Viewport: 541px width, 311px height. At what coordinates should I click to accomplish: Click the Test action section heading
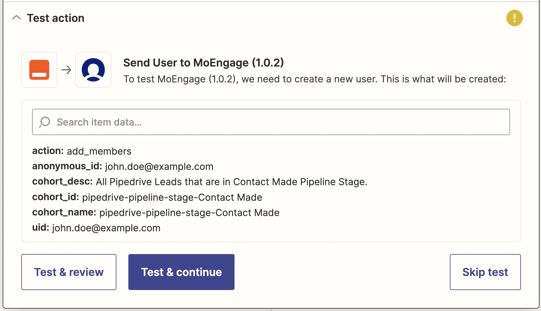click(x=55, y=18)
